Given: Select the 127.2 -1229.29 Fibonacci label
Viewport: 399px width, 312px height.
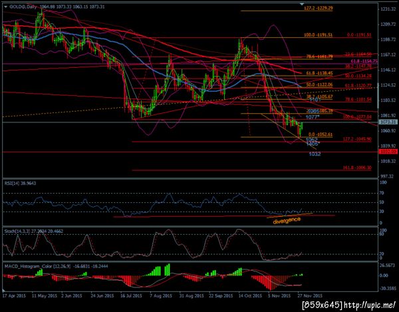Looking at the screenshot, I should point(318,9).
